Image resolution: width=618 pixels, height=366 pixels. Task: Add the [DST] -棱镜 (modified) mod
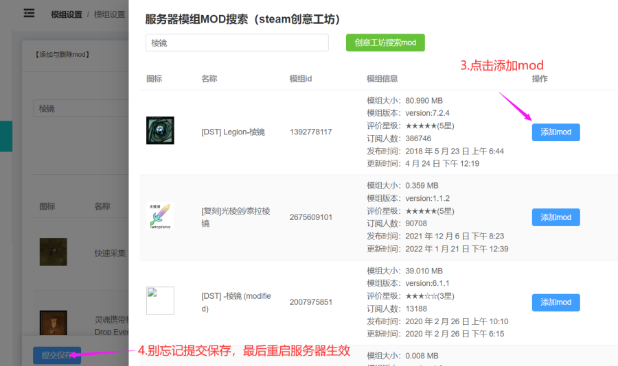click(556, 302)
